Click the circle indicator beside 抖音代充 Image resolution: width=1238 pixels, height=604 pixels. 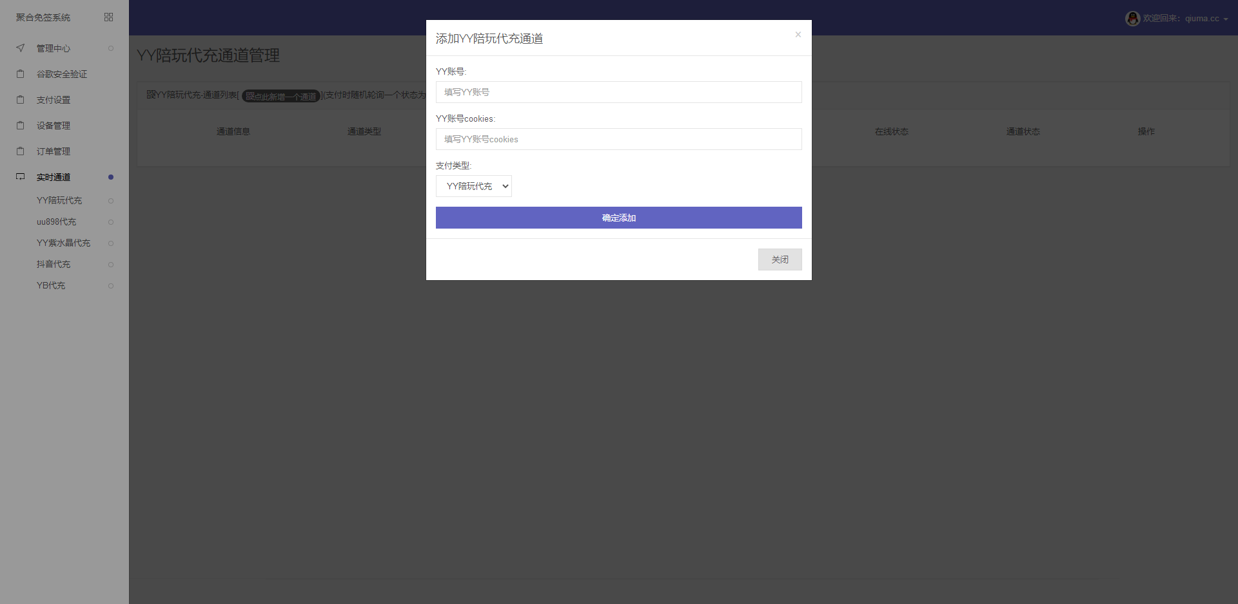tap(111, 265)
